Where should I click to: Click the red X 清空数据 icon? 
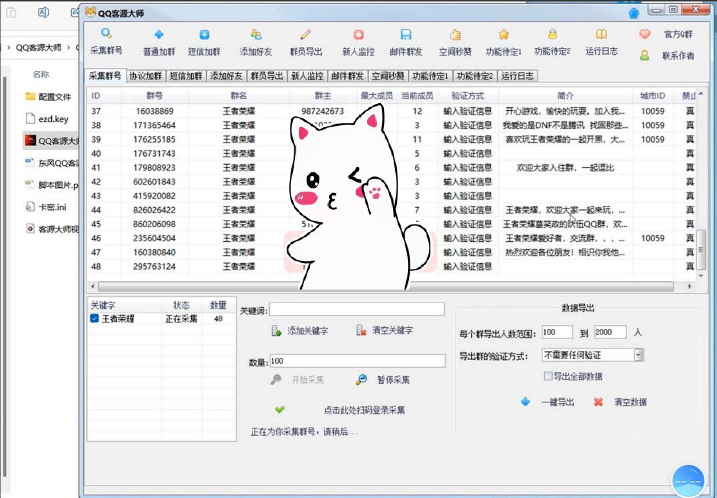click(x=598, y=402)
